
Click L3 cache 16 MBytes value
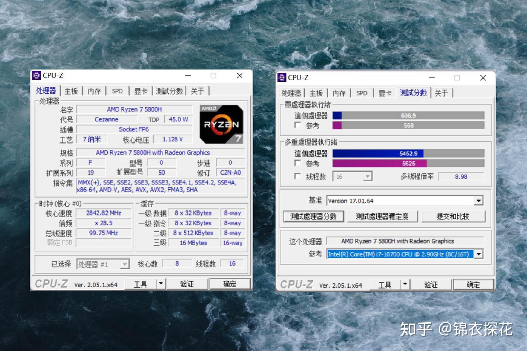click(x=194, y=243)
